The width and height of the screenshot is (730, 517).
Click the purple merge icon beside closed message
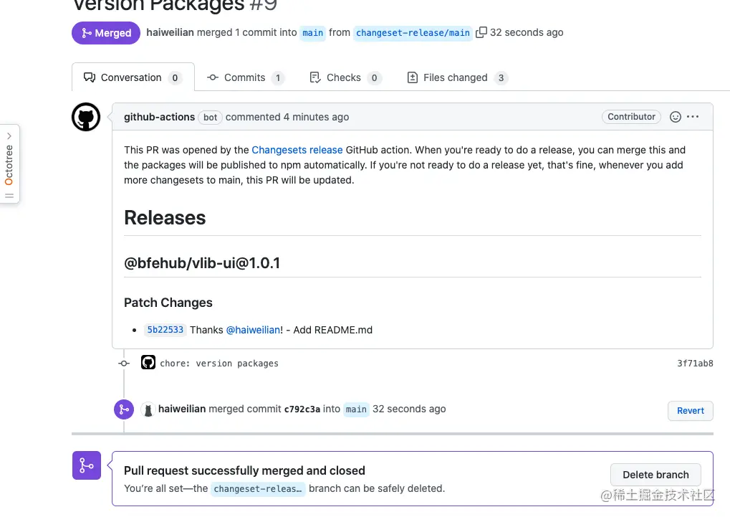(x=87, y=465)
